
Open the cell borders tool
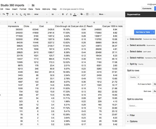[x=87, y=14]
